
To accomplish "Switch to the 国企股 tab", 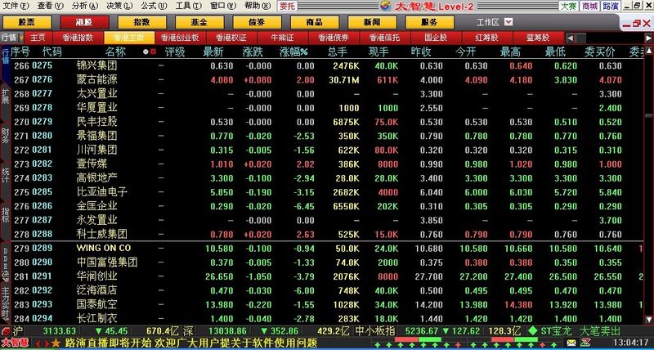I will (x=436, y=38).
